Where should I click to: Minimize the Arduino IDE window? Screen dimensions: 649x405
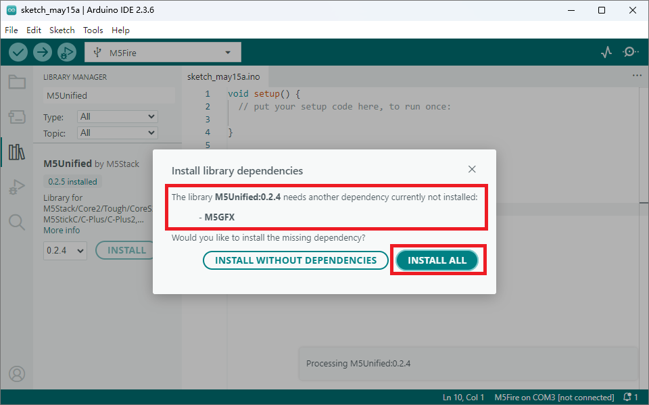[571, 10]
